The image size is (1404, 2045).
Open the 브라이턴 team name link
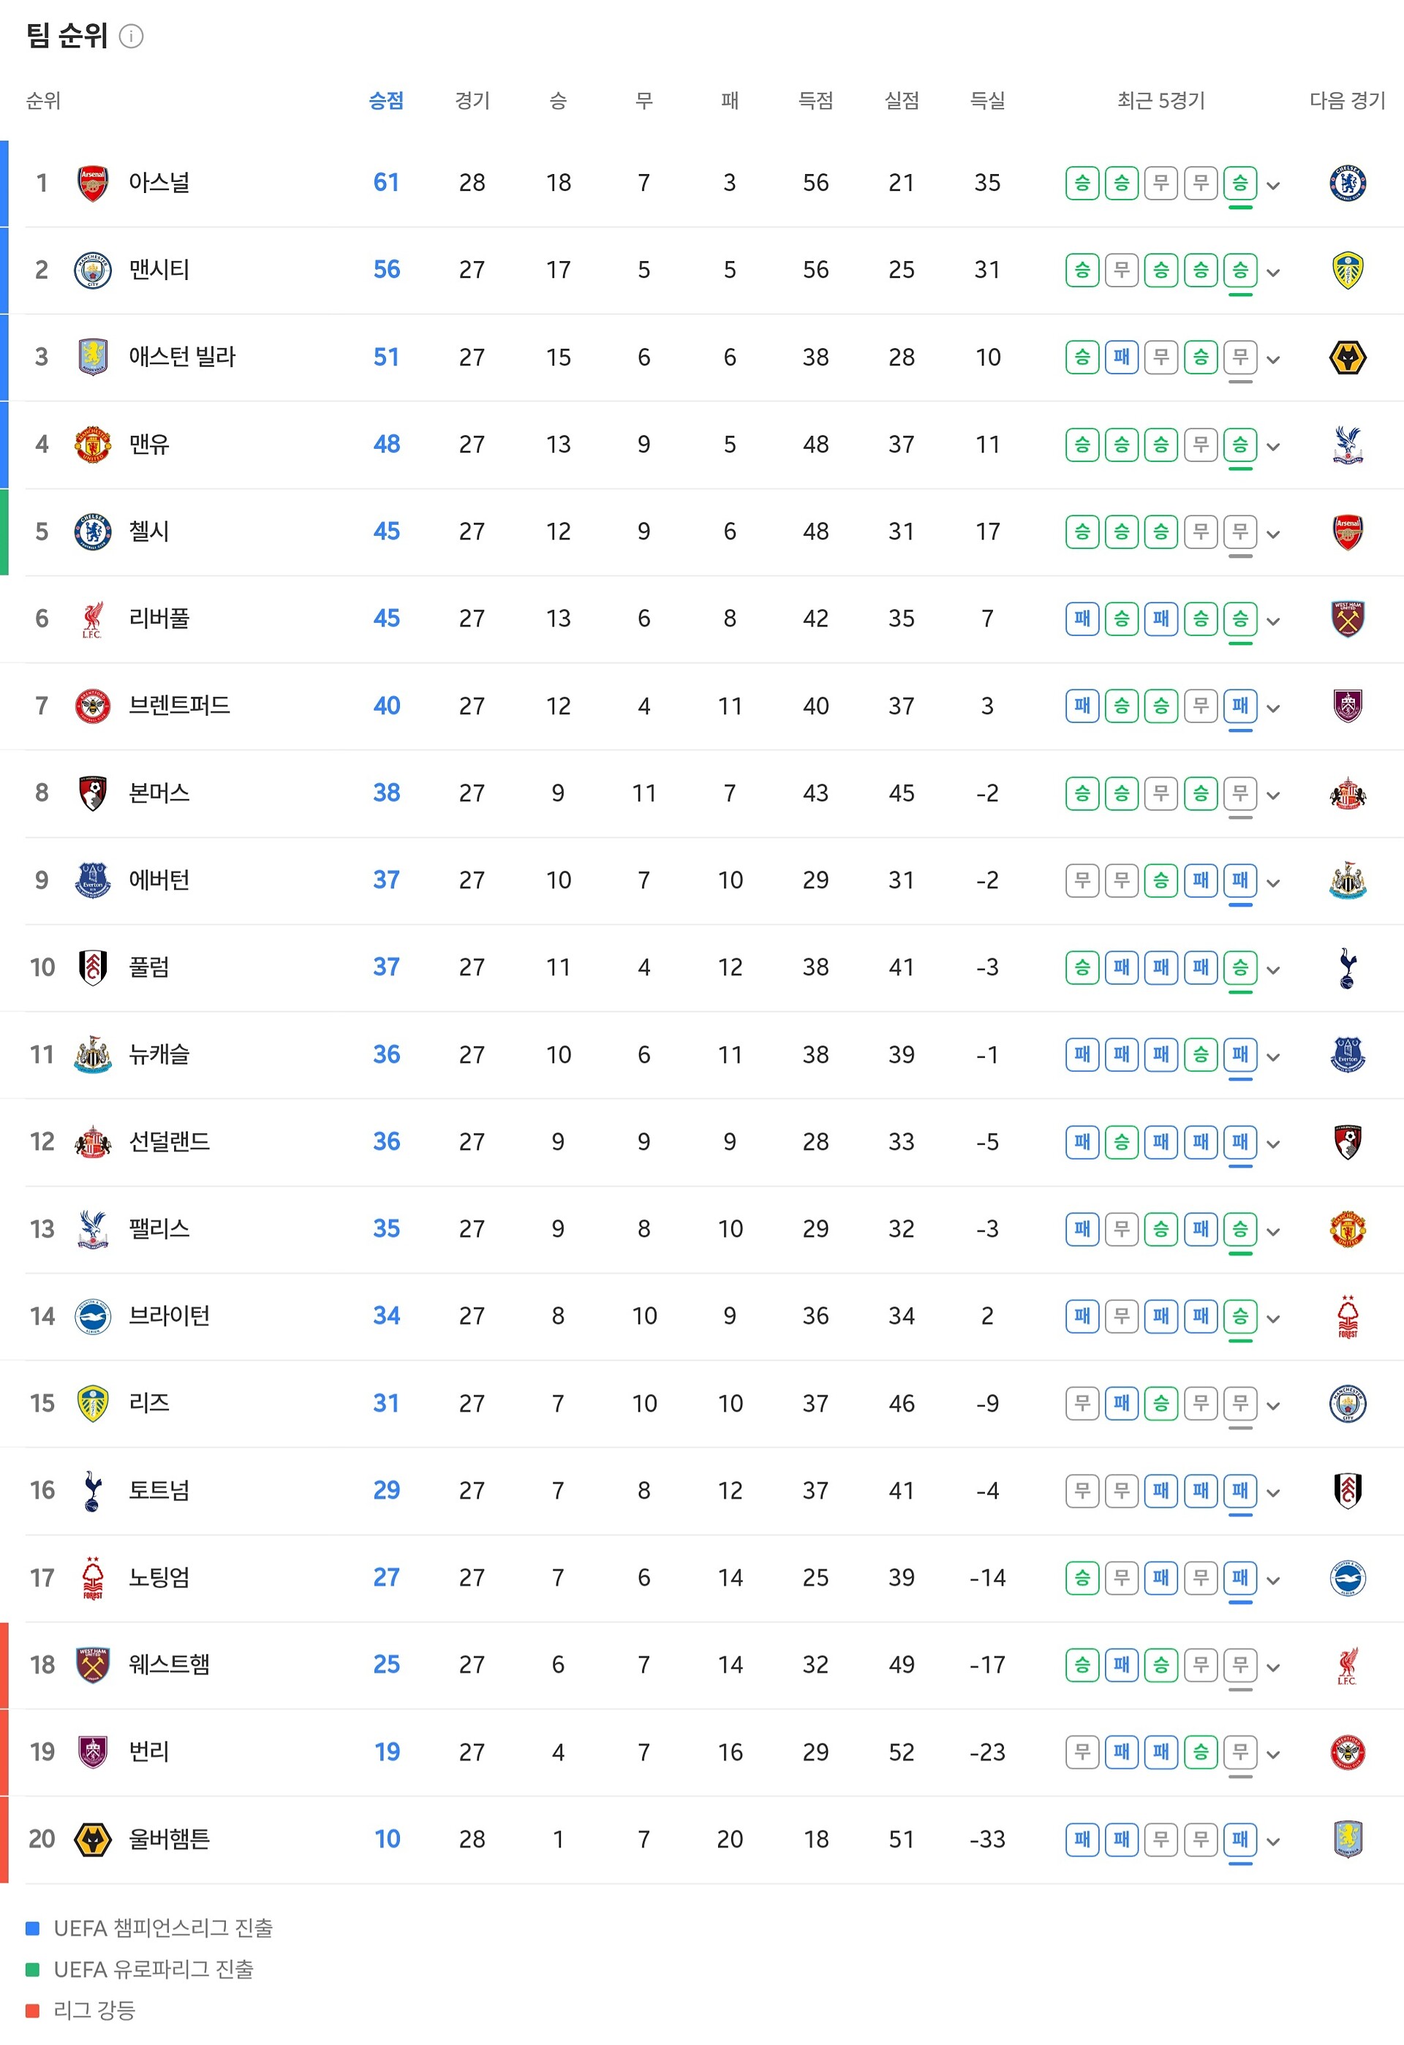[x=169, y=1315]
